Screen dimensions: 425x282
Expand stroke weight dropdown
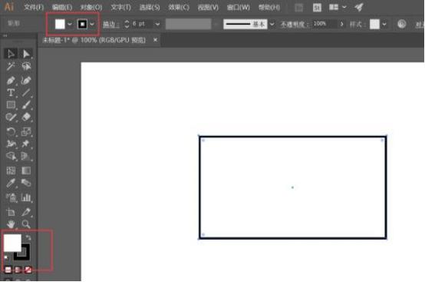click(157, 24)
